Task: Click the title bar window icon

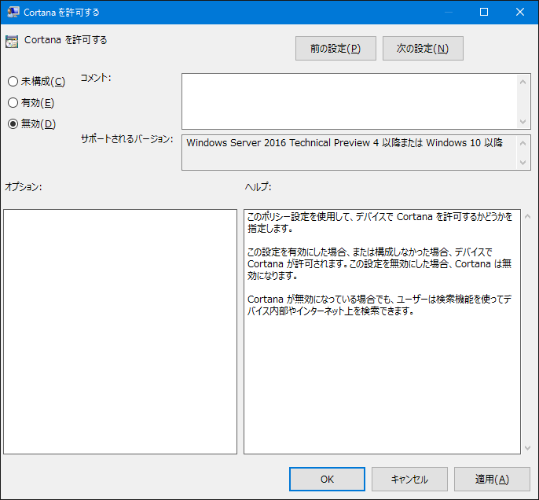Action: point(13,12)
